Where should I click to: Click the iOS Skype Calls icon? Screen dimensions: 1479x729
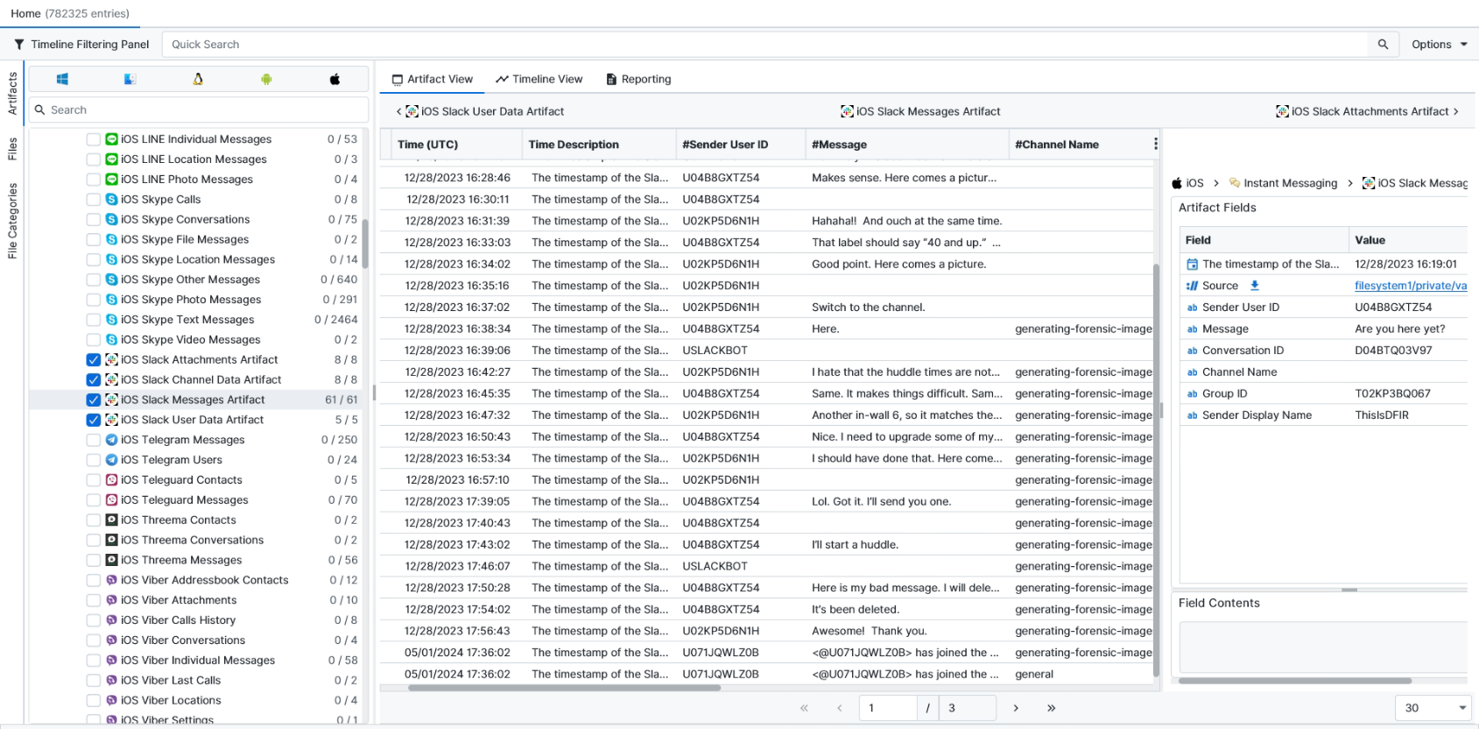tap(111, 200)
